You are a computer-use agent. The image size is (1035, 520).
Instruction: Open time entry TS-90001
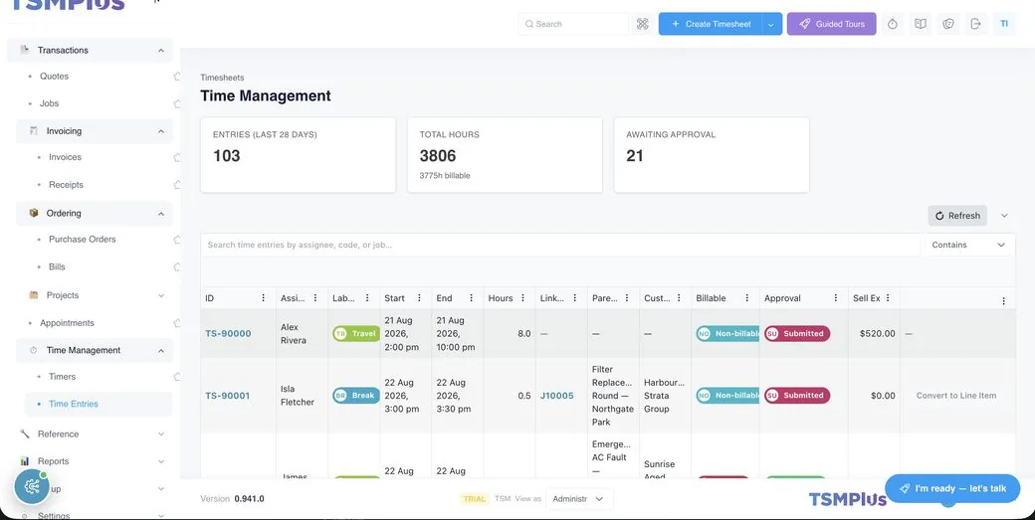click(228, 396)
